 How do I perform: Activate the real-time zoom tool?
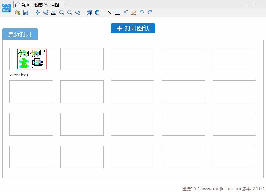pos(45,13)
